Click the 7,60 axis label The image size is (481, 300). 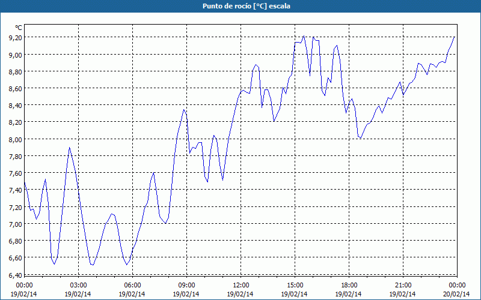[16, 173]
